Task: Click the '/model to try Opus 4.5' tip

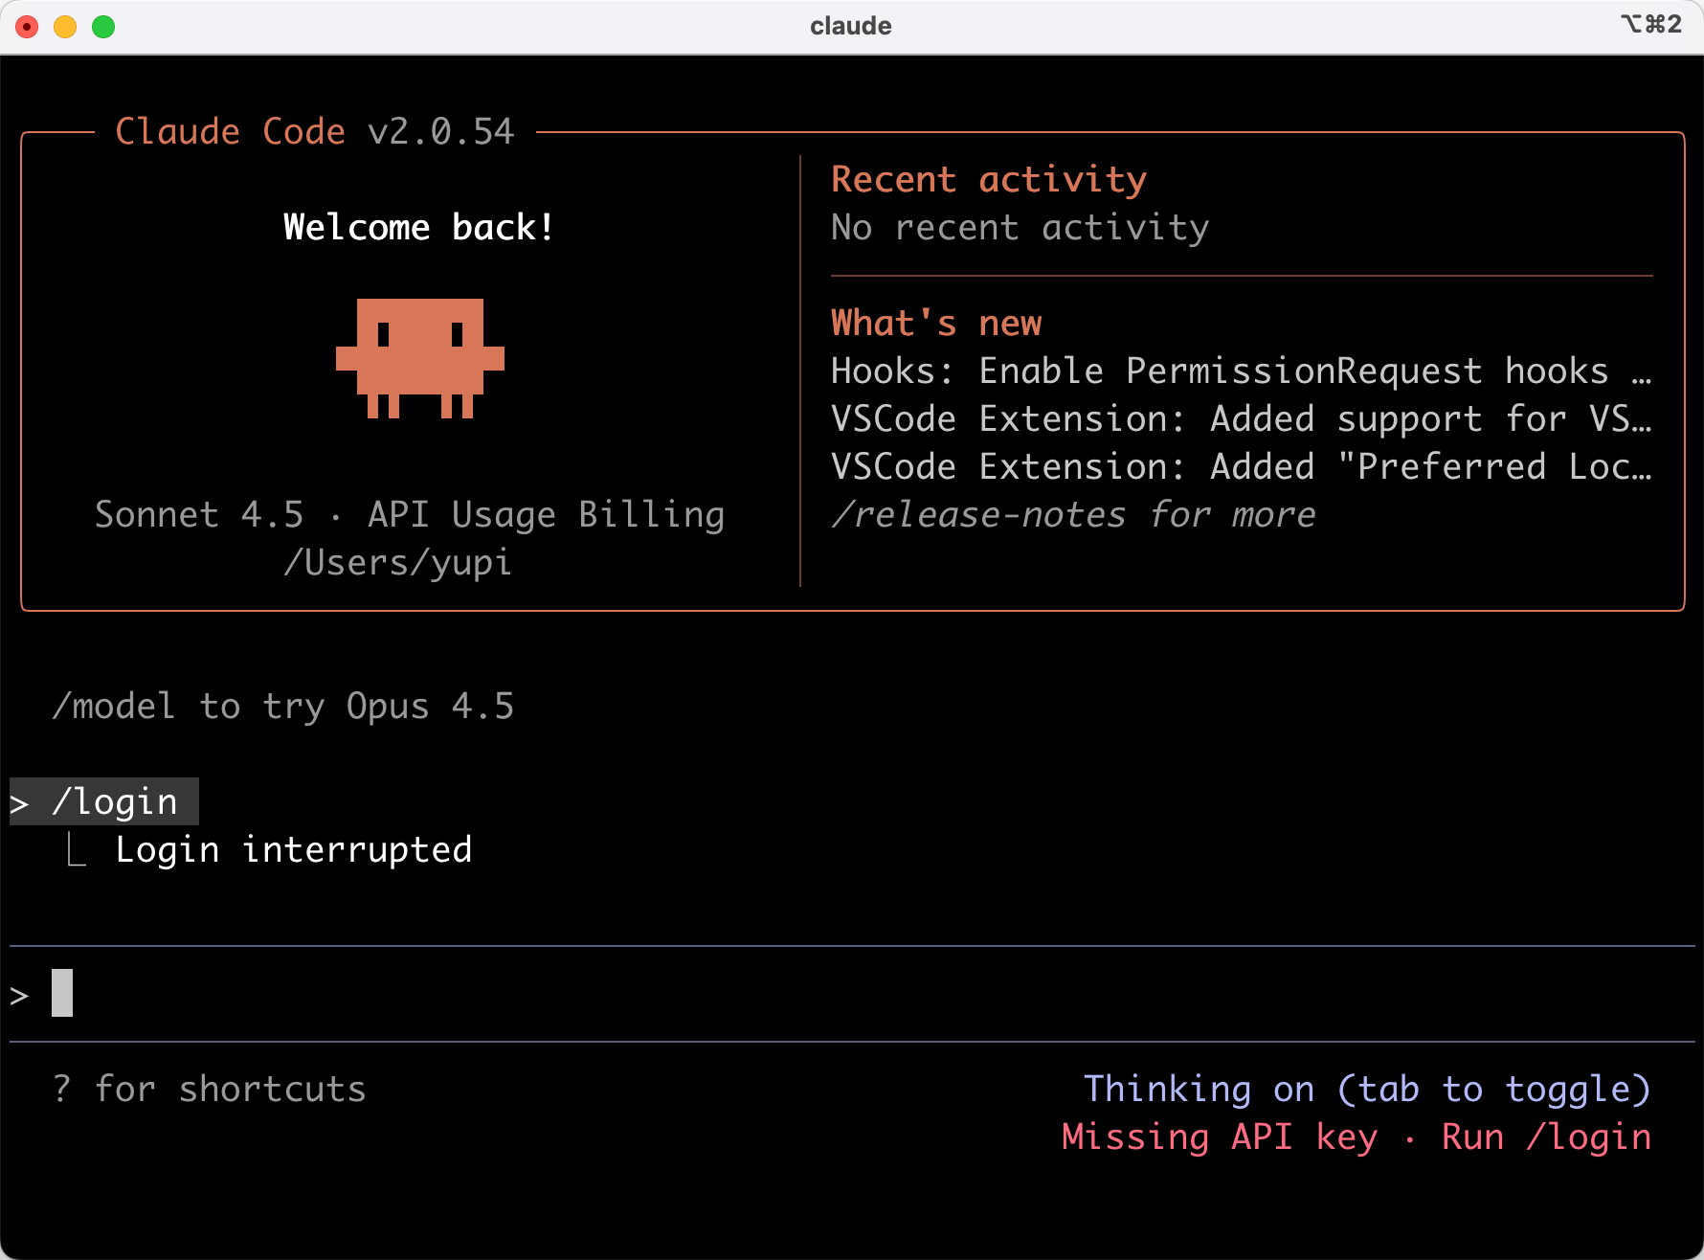Action: coord(283,707)
